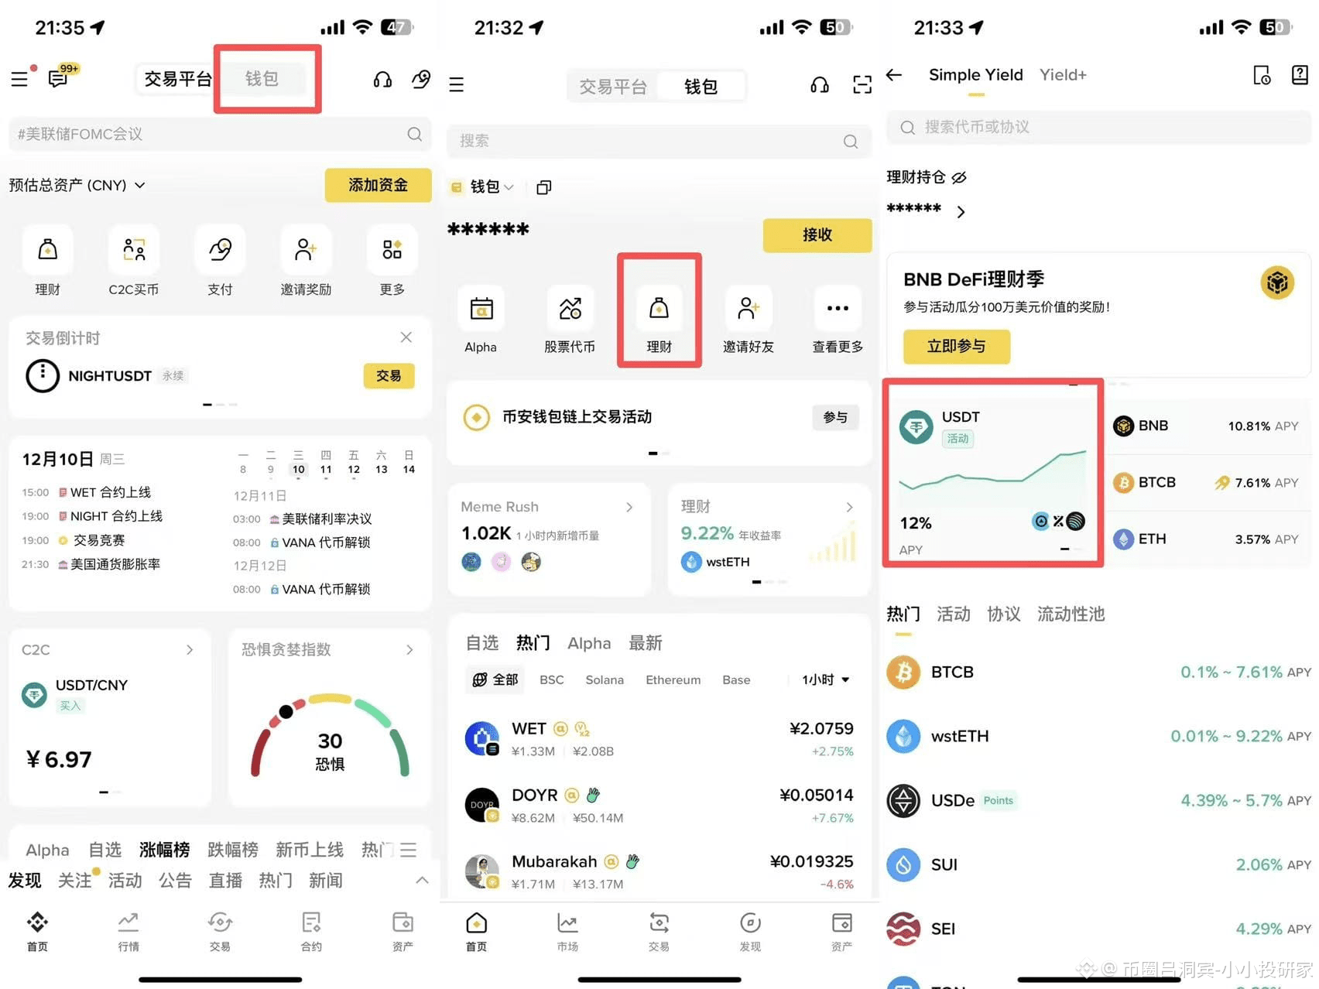
Task: Open the C2C买币 shortcut icon
Action: [x=134, y=250]
